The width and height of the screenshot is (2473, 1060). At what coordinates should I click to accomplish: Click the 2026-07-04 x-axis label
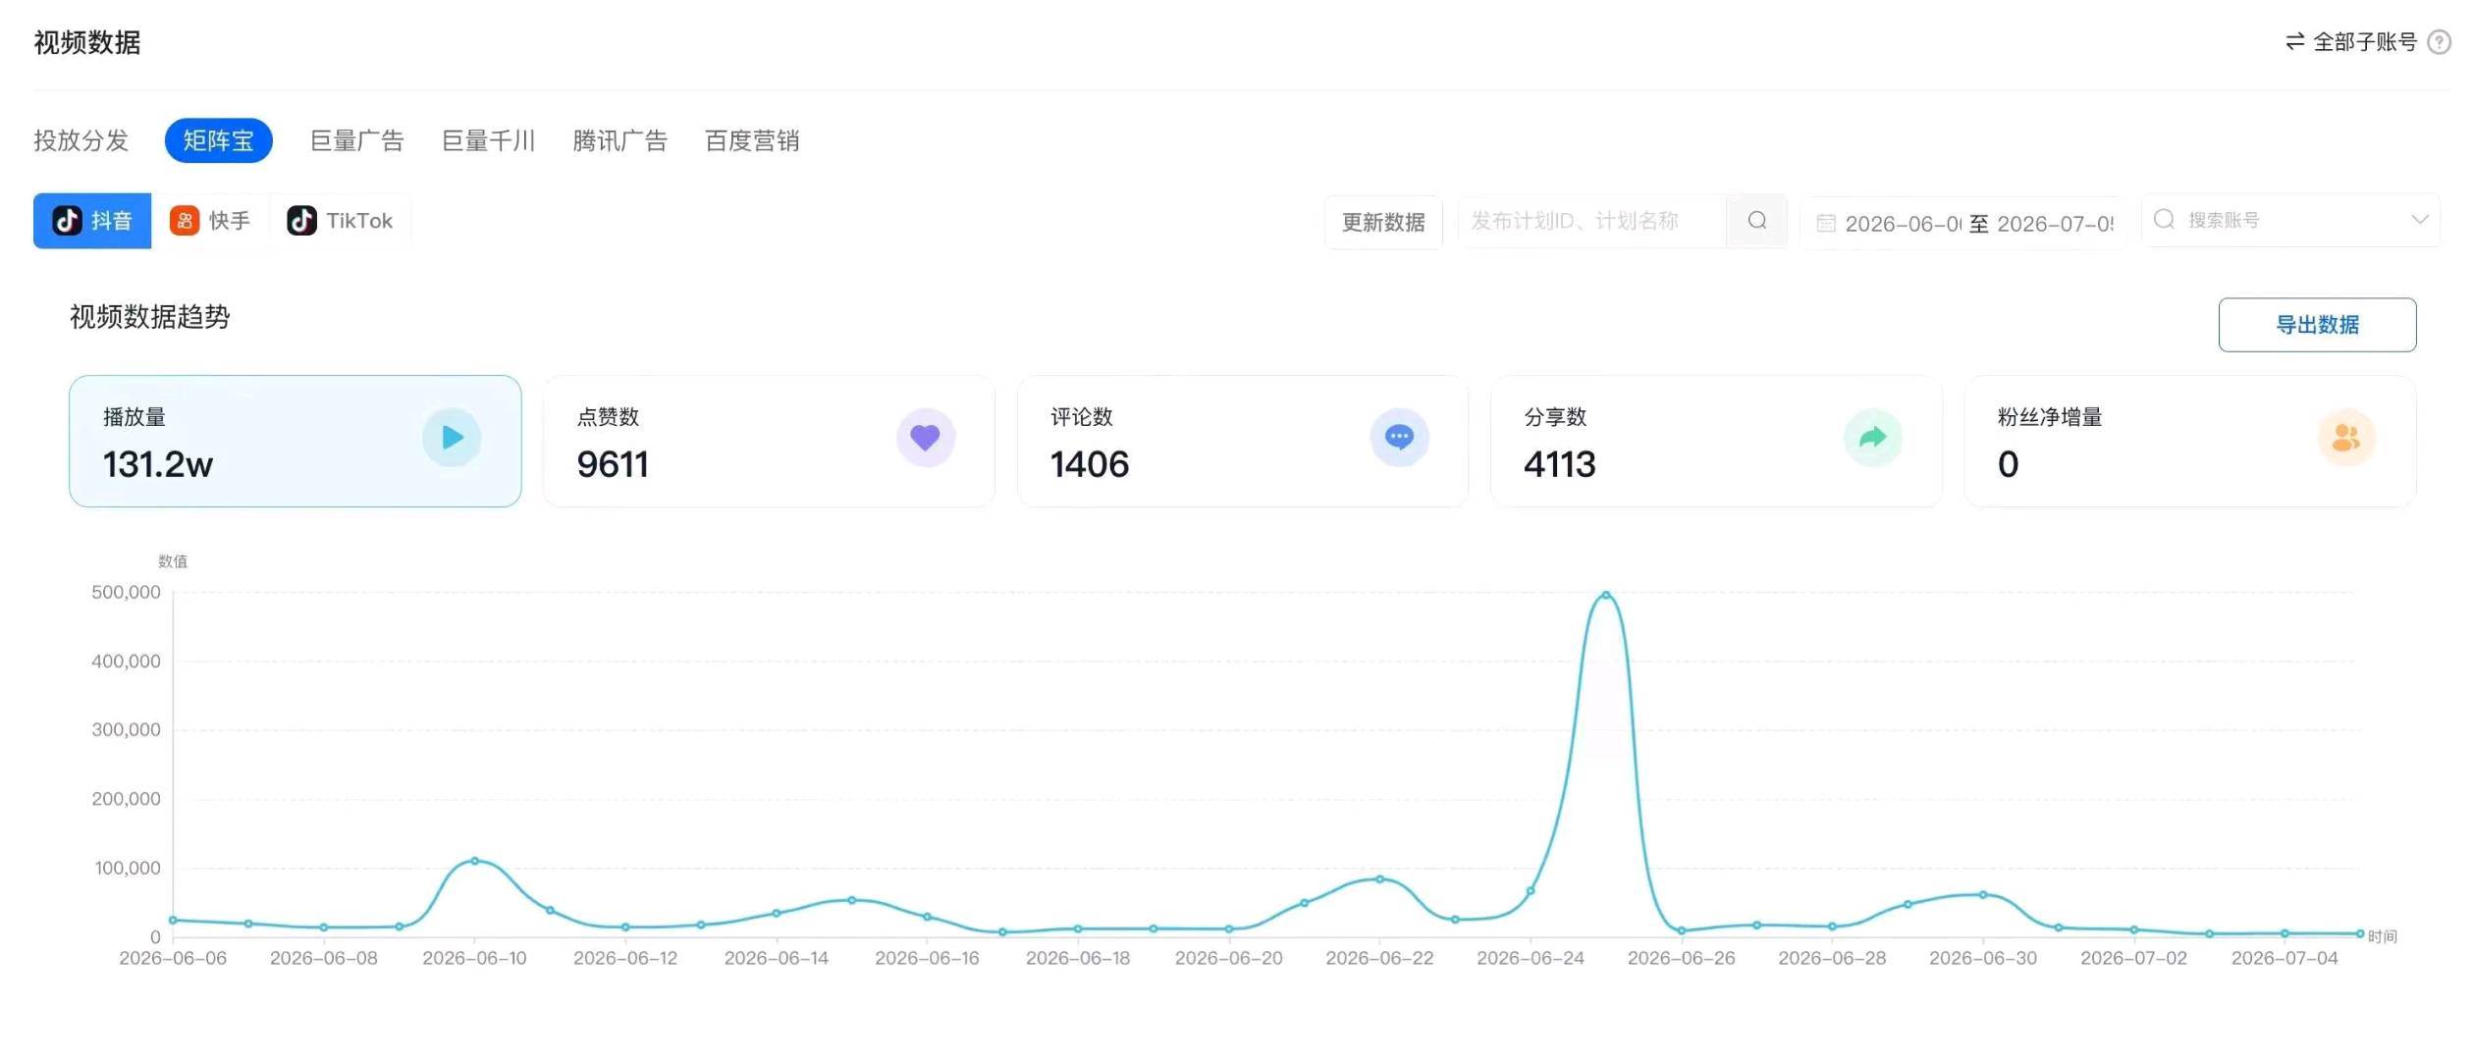pos(2284,958)
